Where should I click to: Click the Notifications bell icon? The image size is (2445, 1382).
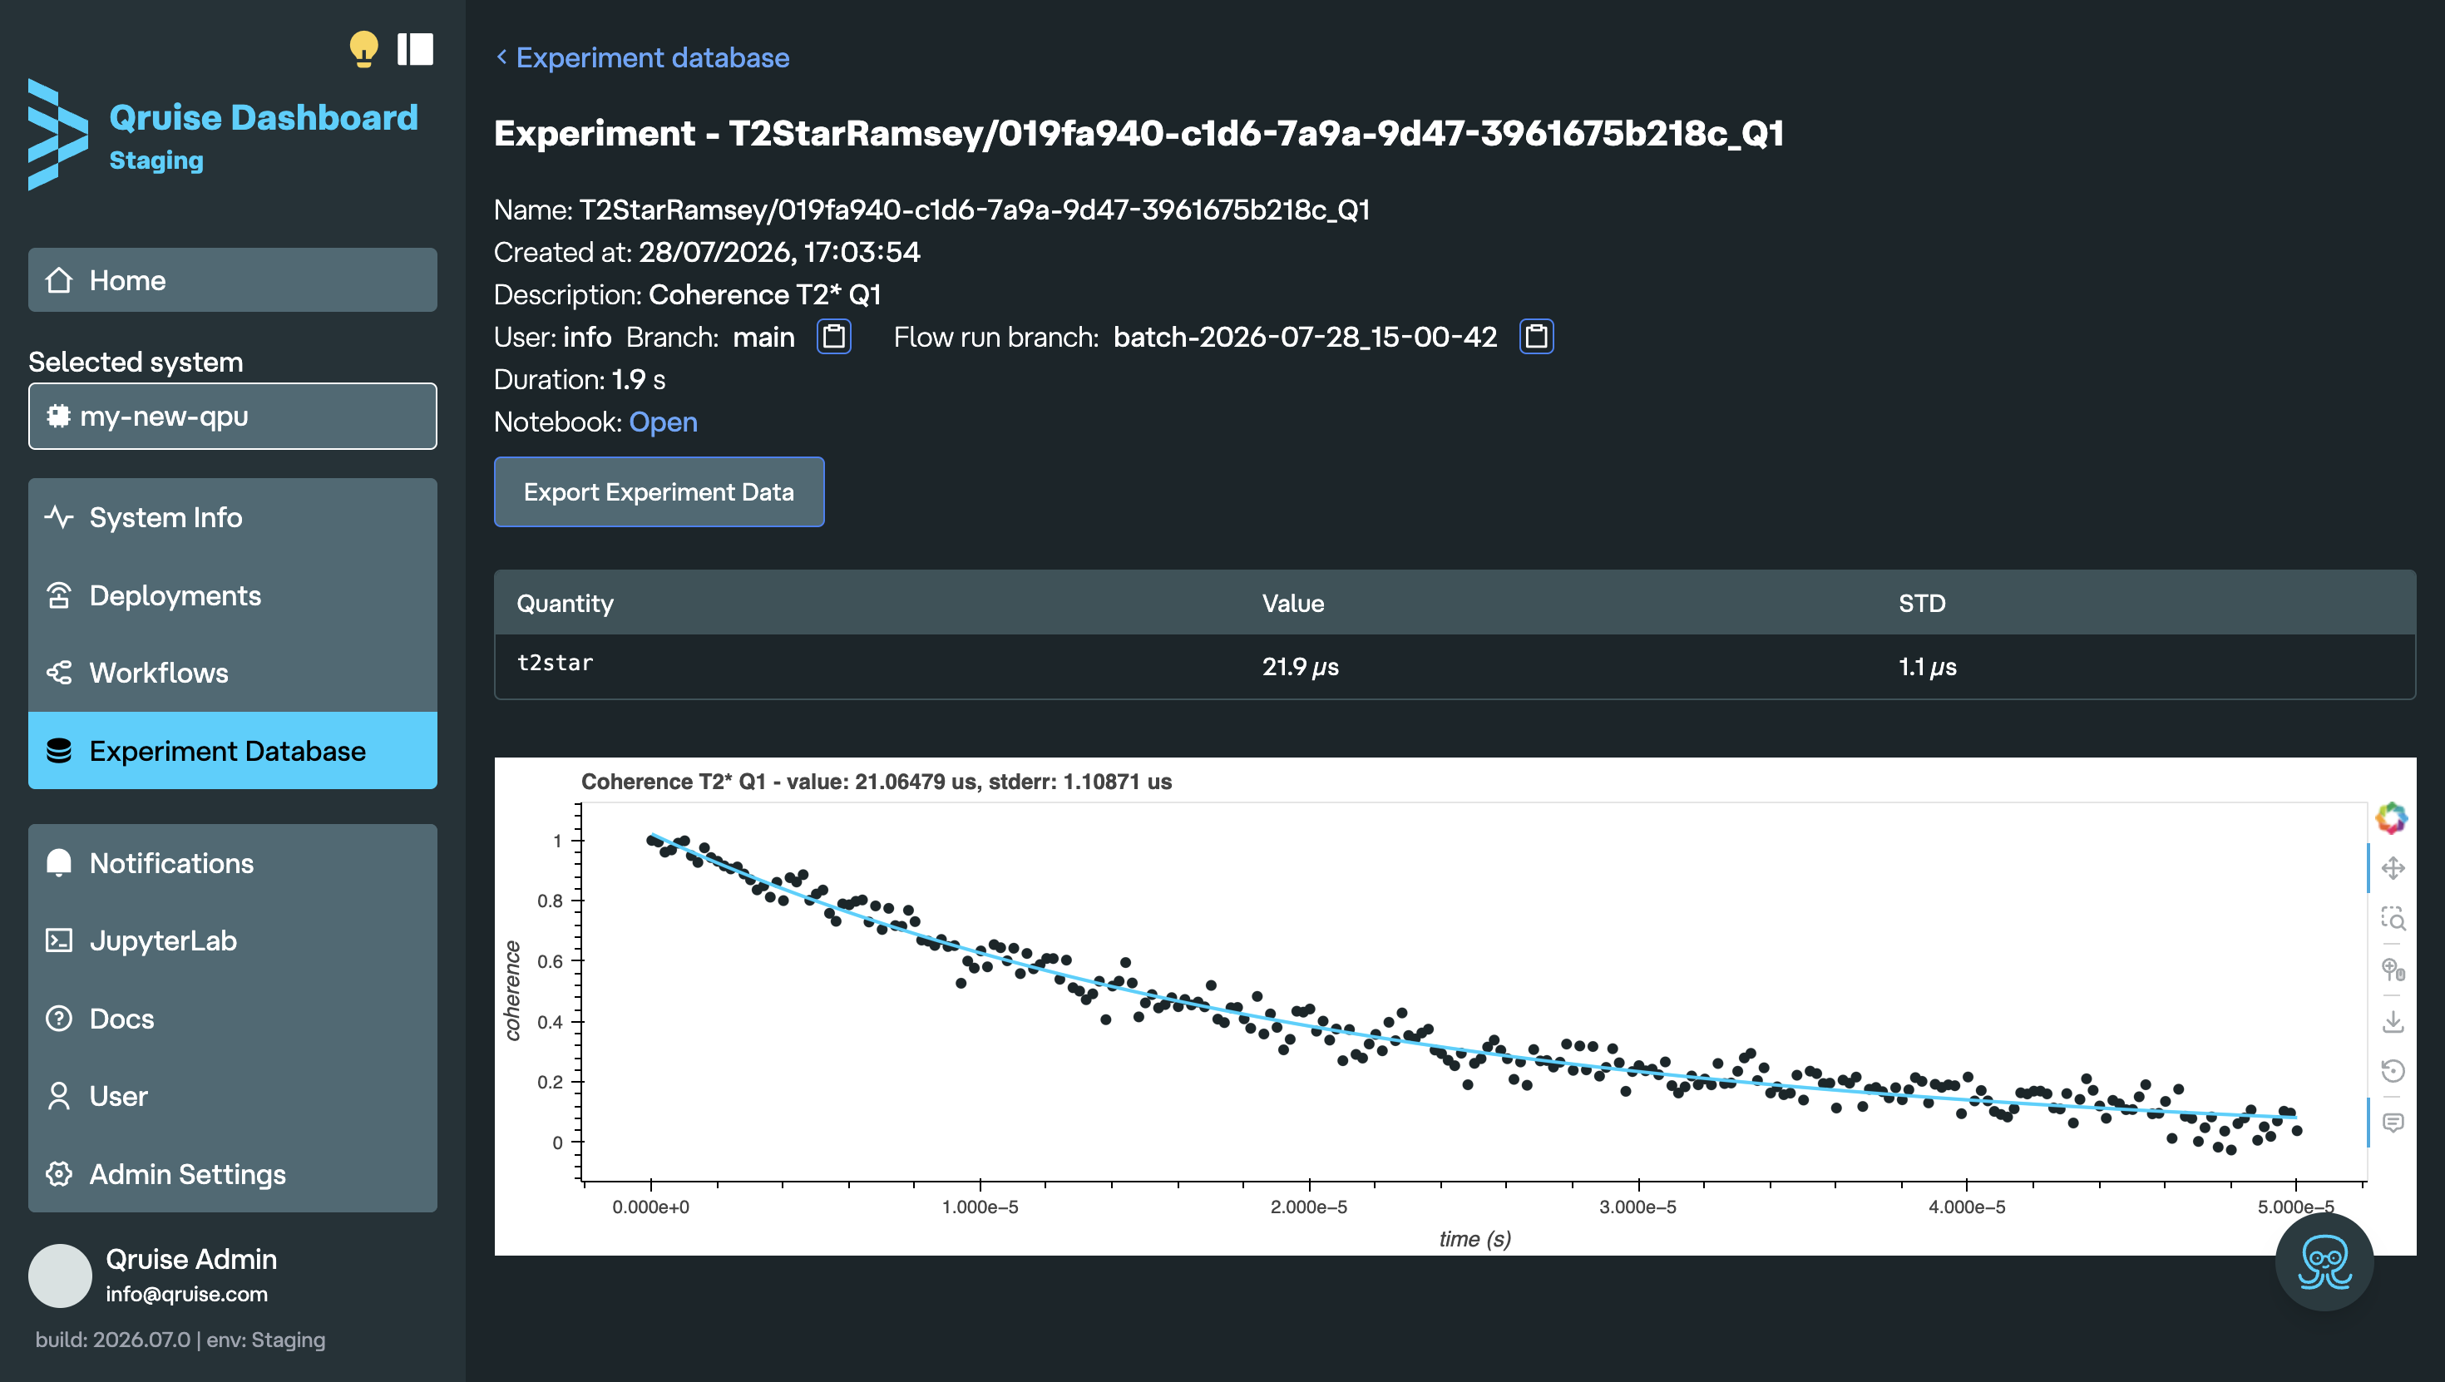click(59, 863)
